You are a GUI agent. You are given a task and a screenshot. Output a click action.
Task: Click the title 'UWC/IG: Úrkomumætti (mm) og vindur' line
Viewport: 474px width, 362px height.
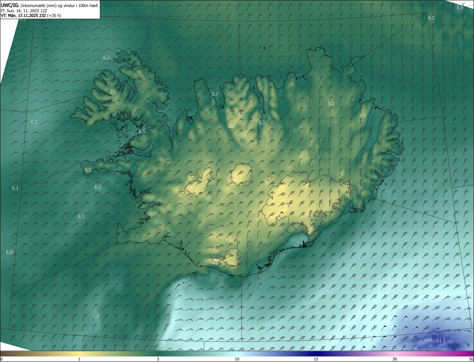(x=49, y=6)
